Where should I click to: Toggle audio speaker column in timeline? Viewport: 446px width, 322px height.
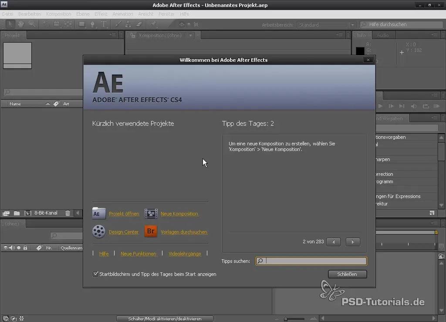pos(12,248)
